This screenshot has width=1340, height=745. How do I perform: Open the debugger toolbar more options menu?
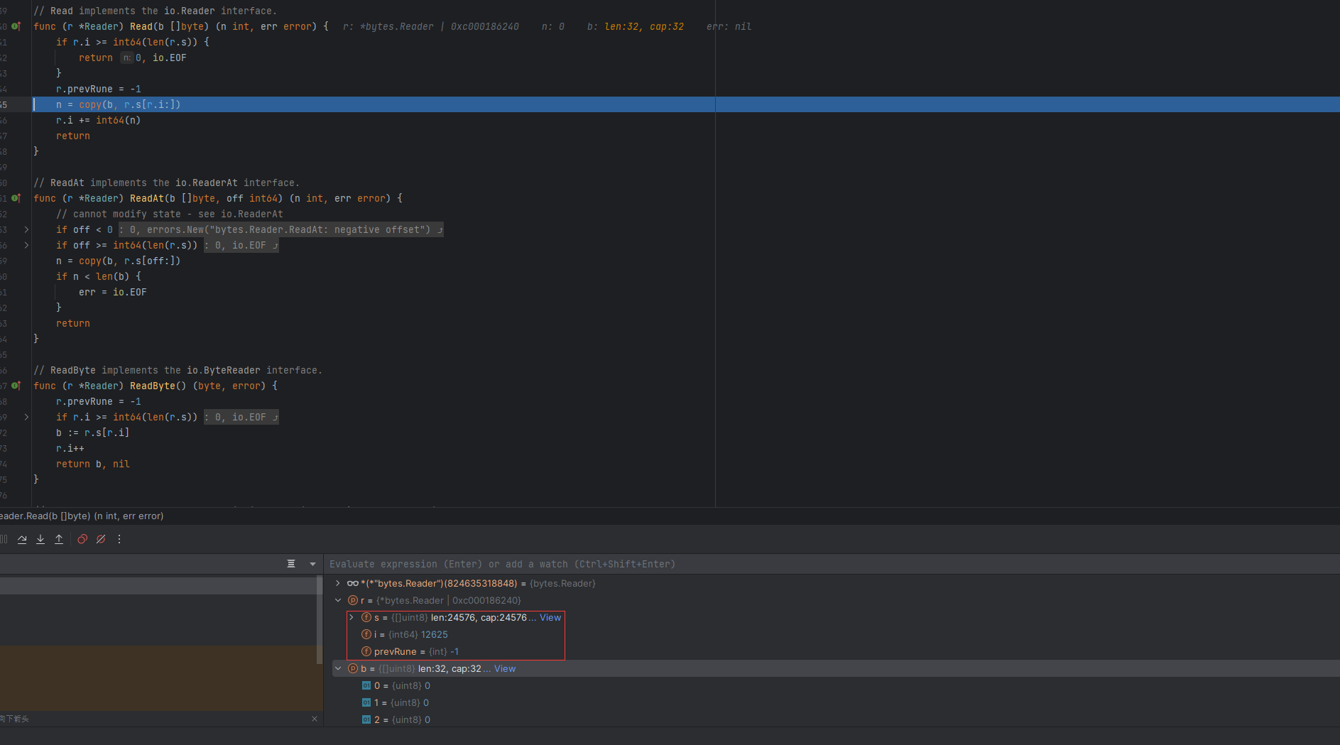[119, 539]
